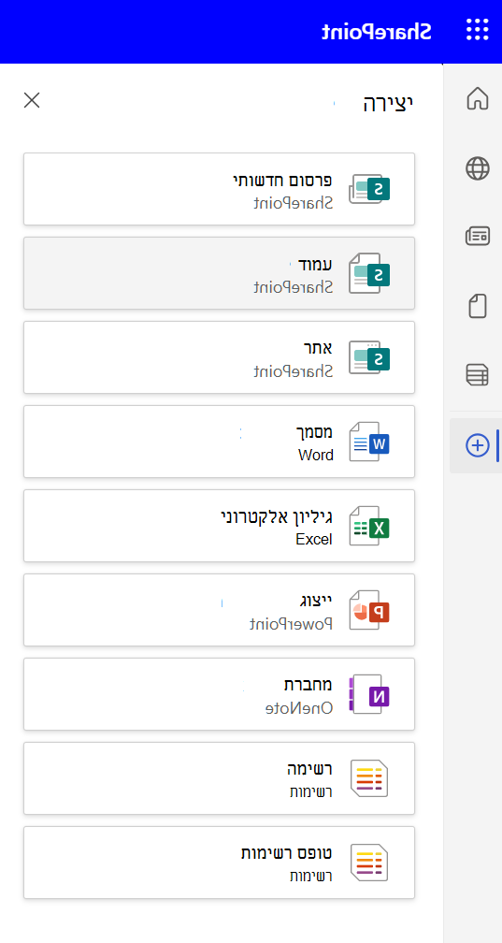Create a SharePoint עמוד page

219,273
